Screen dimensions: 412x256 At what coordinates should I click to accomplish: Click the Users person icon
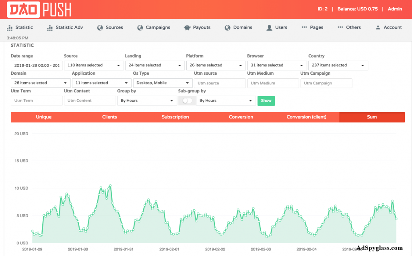pos(269,28)
